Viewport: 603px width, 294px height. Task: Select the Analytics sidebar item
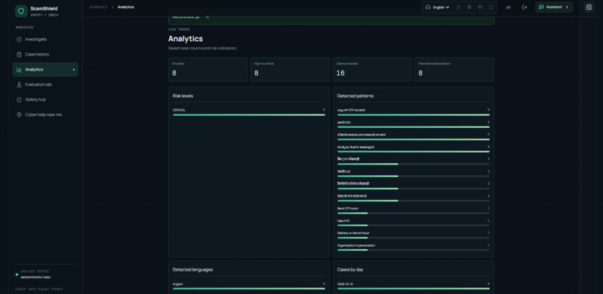tap(46, 70)
